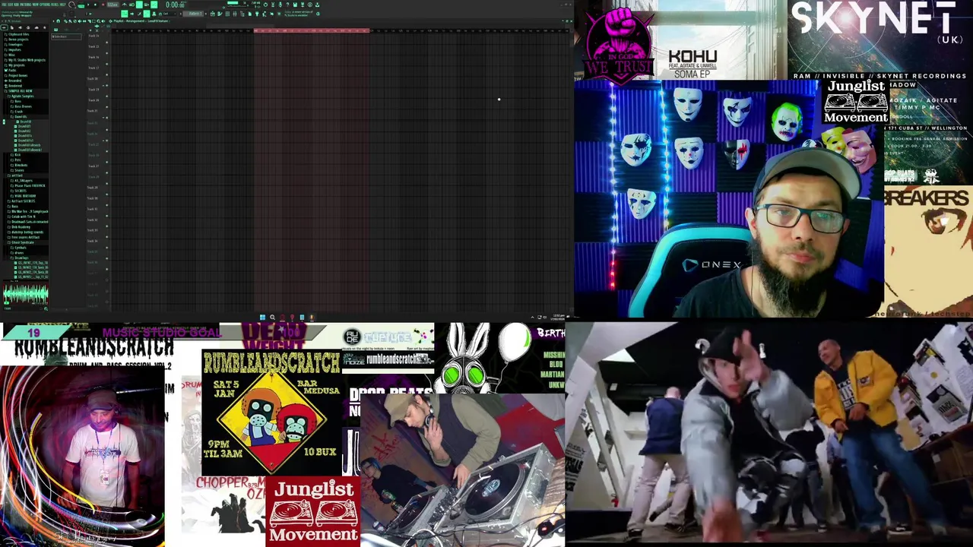Expand the Envelopes folder
Screen dimensions: 973x547
(14, 45)
